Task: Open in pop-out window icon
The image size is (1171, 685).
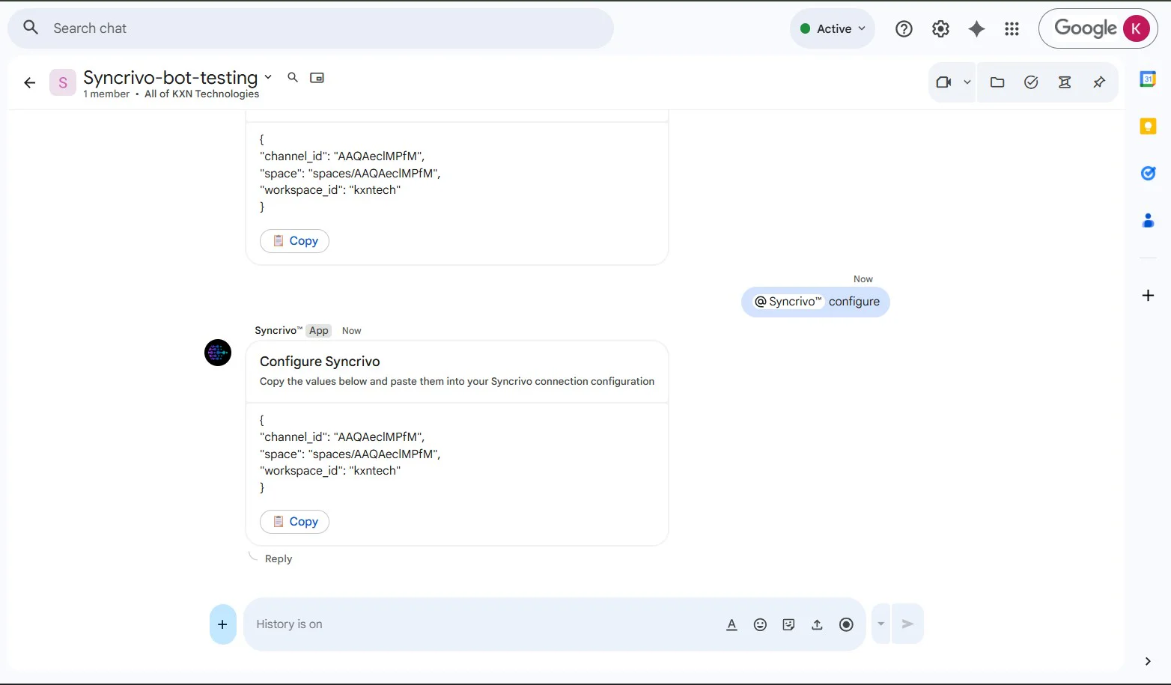Action: (317, 78)
